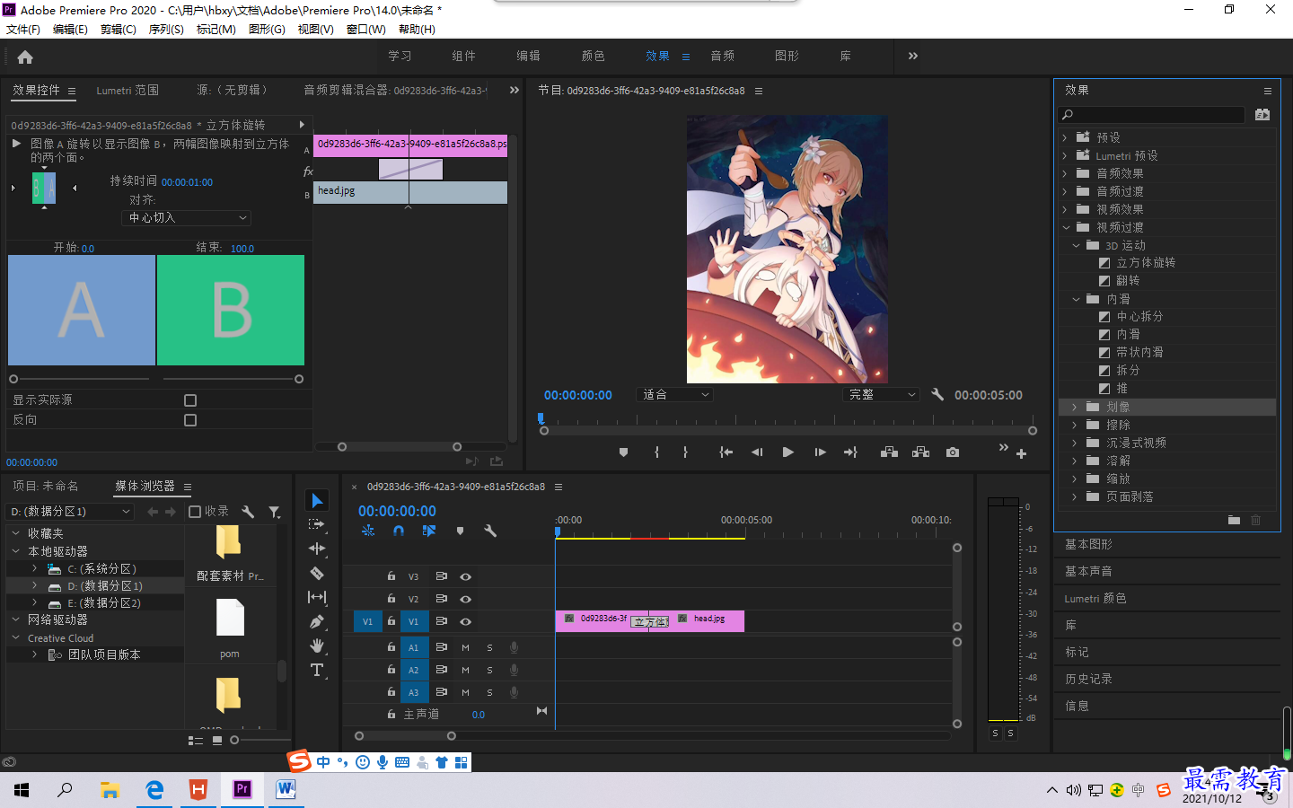Collapse the 视频过渡 folder
Image resolution: width=1293 pixels, height=808 pixels.
pos(1066,227)
